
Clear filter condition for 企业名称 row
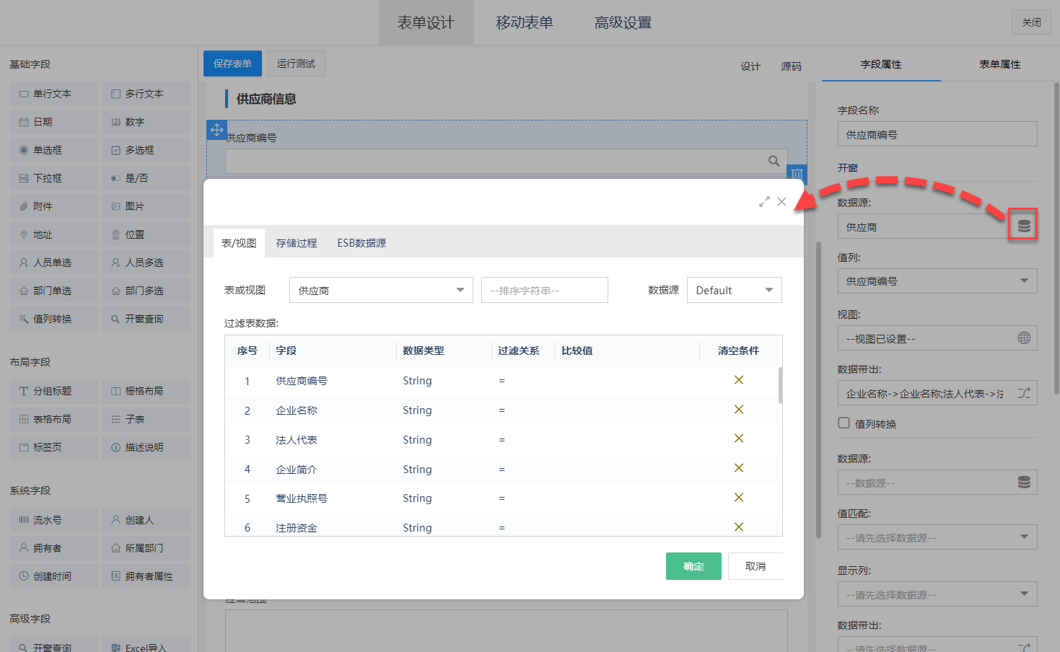point(739,410)
